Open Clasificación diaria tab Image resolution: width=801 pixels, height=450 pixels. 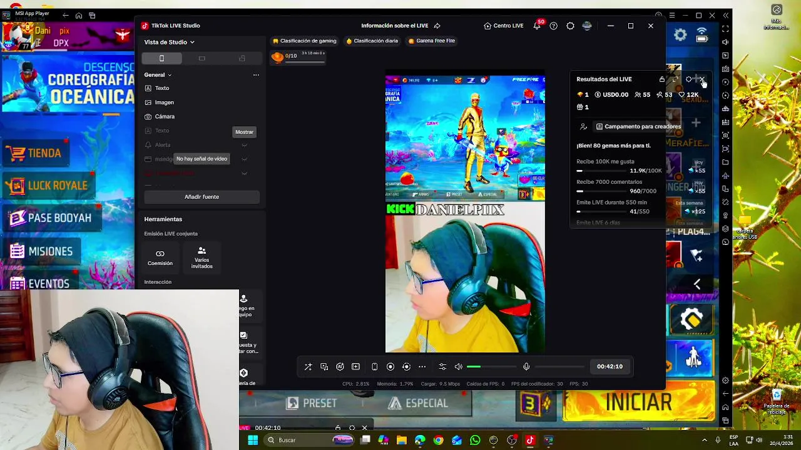[372, 41]
